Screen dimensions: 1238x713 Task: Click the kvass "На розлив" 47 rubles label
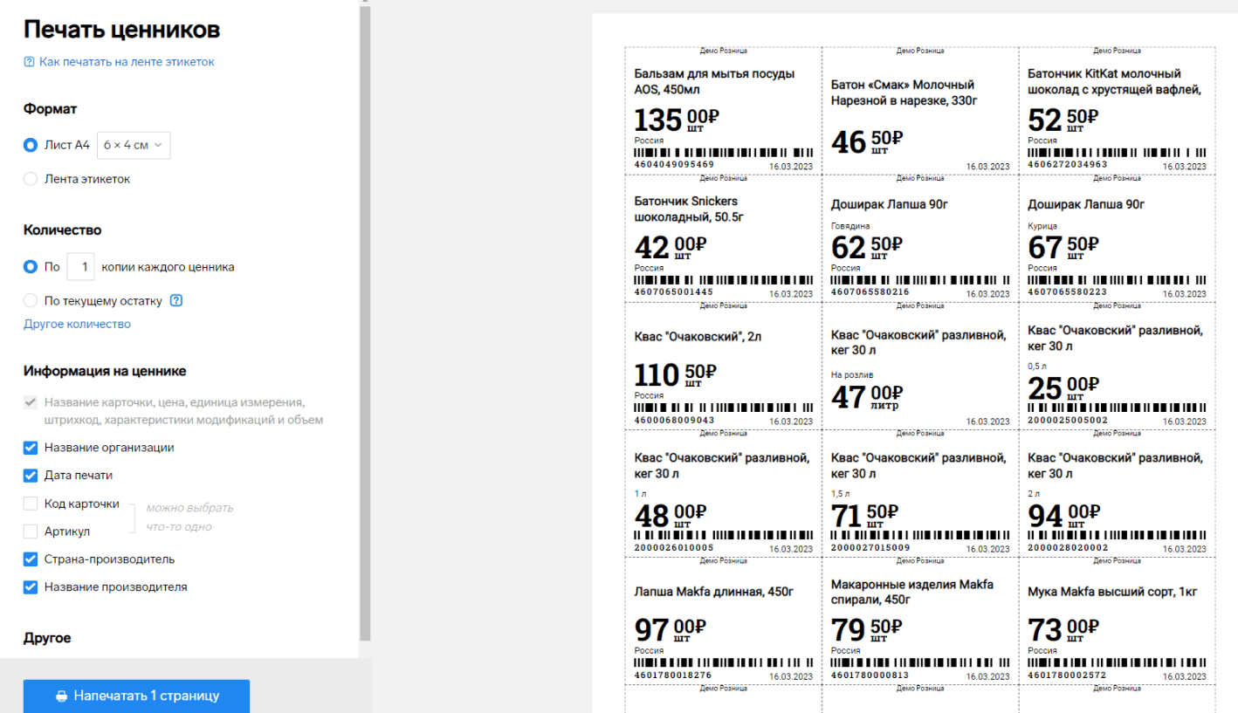click(x=920, y=365)
